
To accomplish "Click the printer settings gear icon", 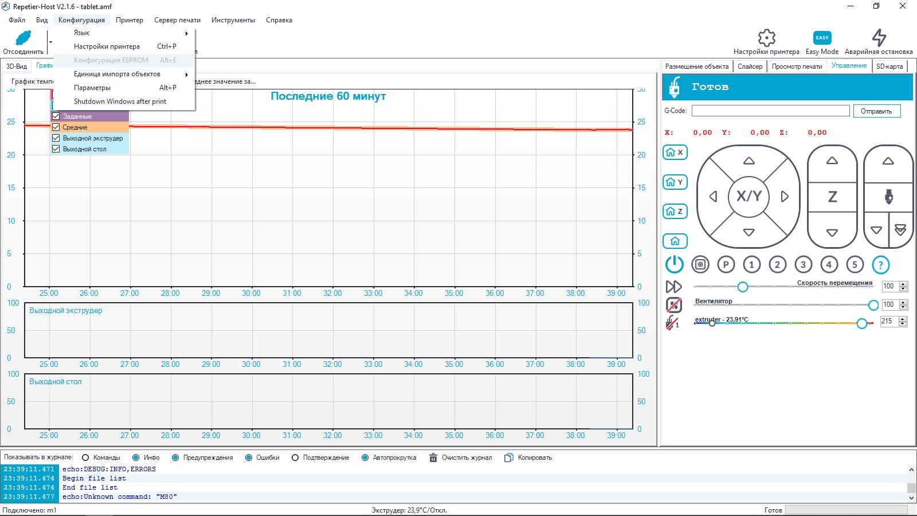I will click(x=766, y=38).
